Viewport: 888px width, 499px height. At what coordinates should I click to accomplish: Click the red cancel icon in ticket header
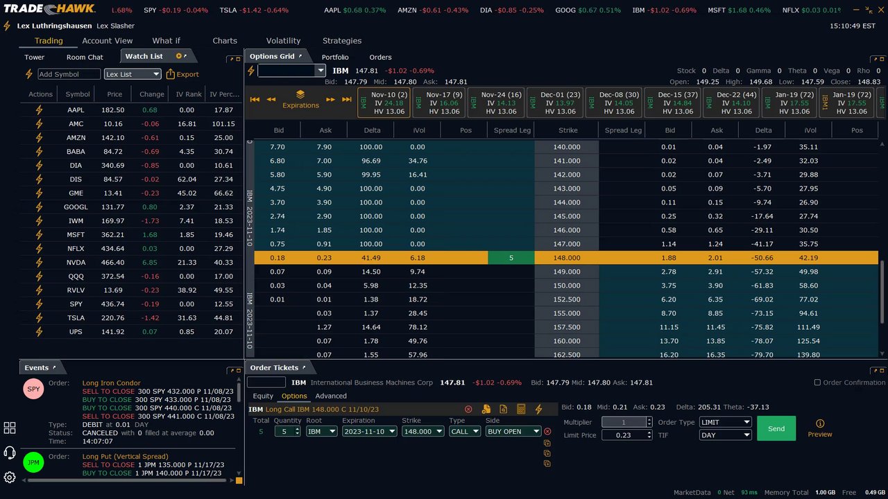coord(468,410)
